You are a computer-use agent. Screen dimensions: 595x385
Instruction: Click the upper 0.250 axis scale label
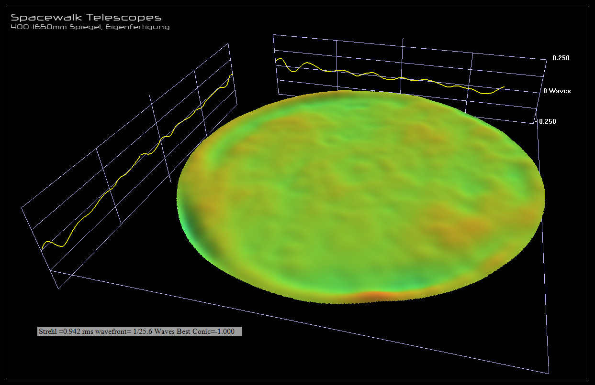point(561,58)
